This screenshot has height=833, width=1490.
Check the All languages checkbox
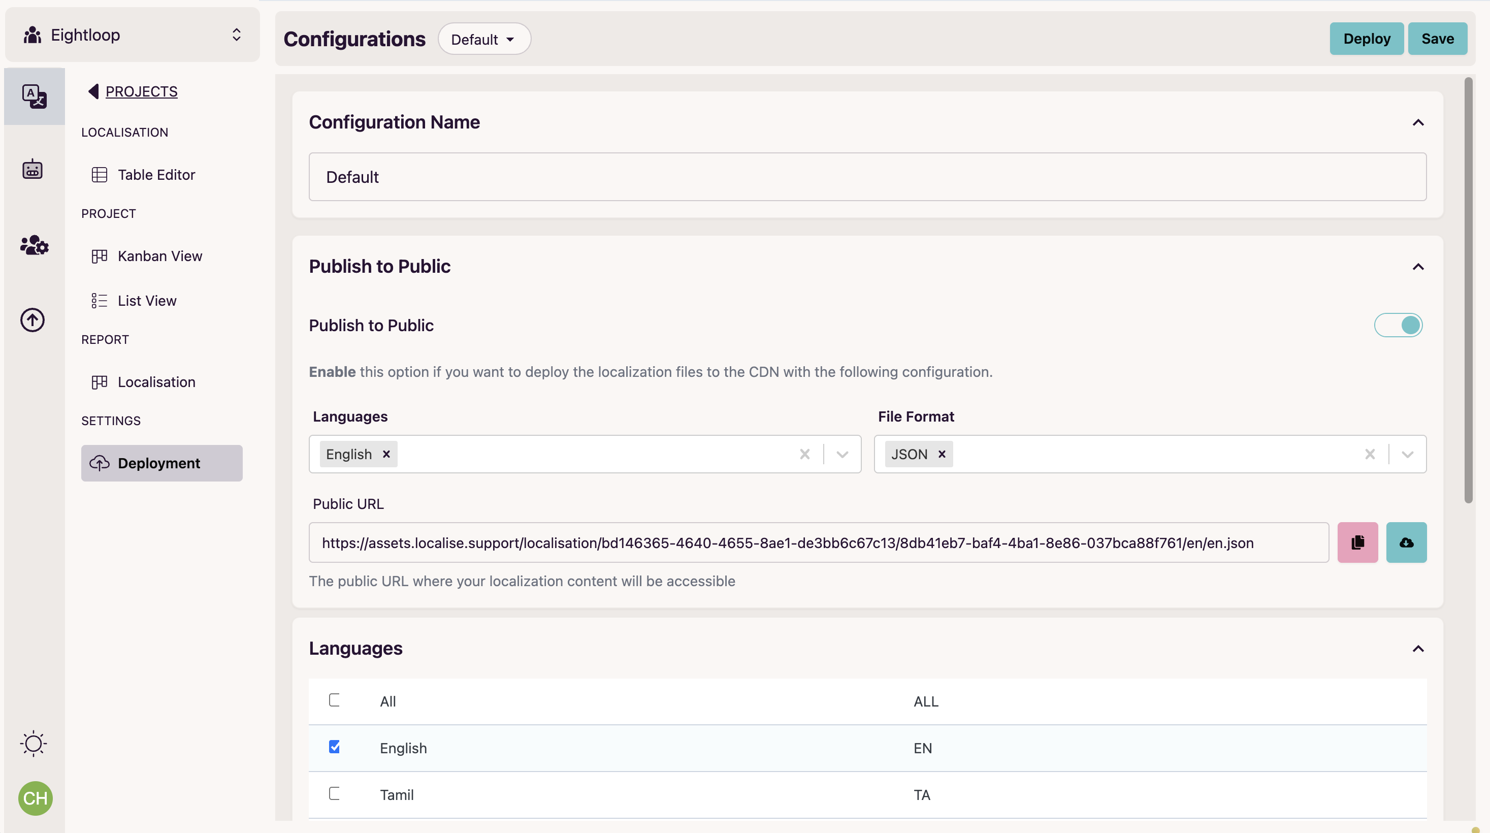335,700
